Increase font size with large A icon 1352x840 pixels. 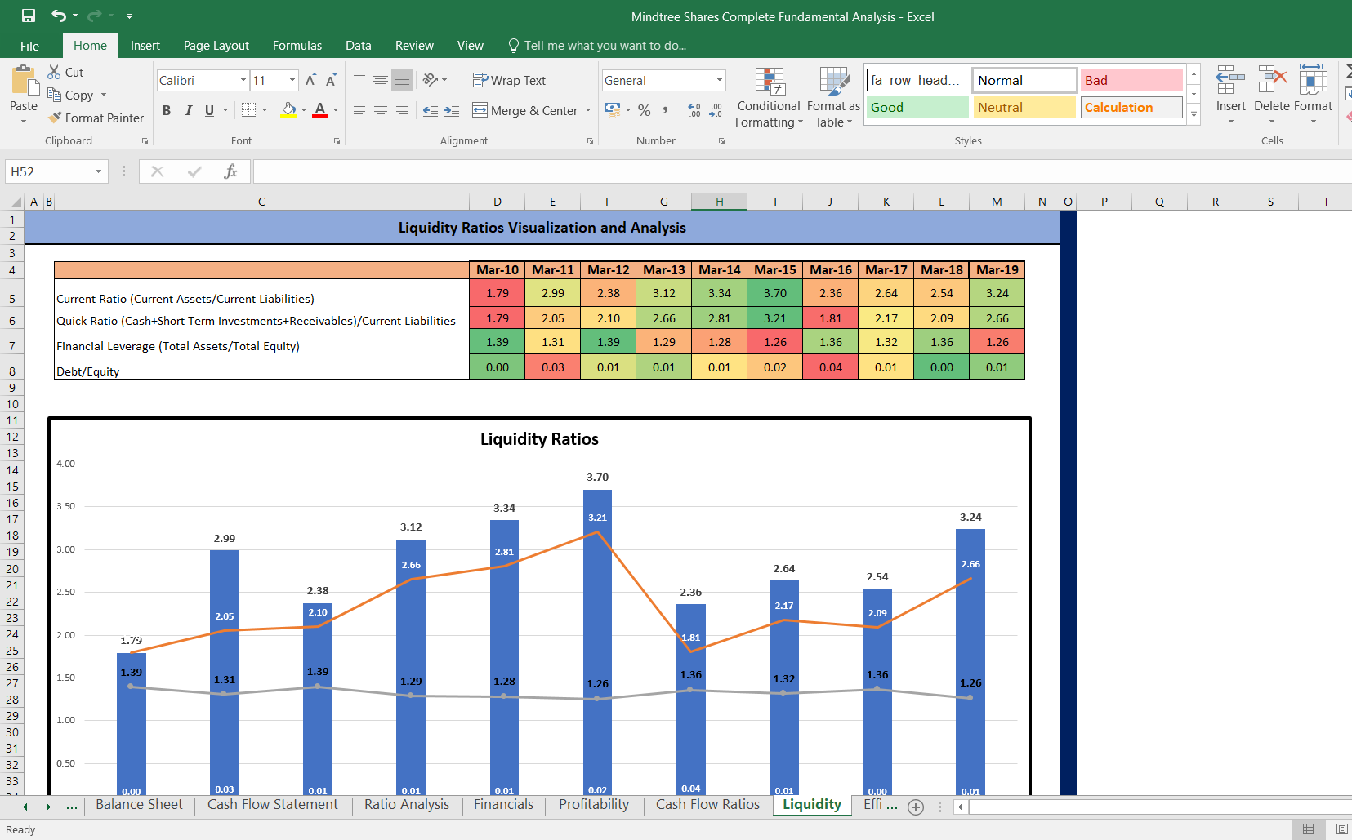click(x=310, y=80)
